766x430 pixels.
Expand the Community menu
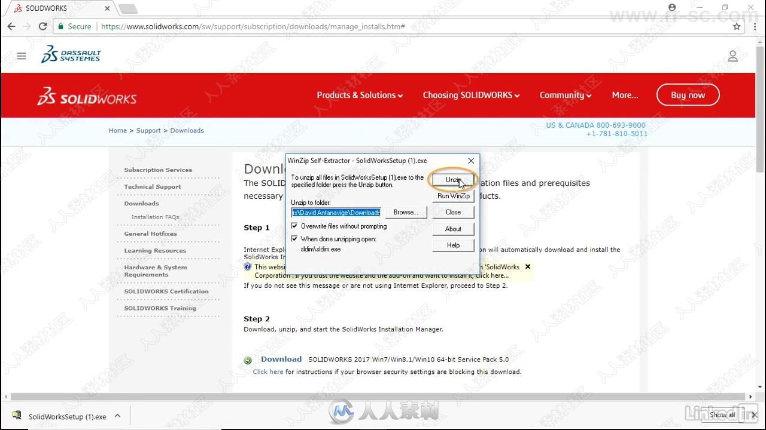pos(566,95)
